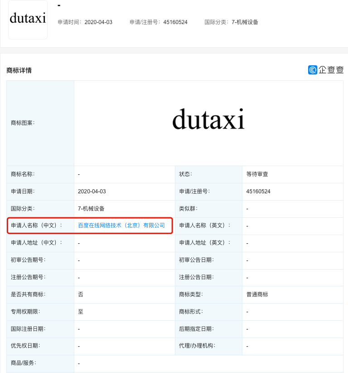This screenshot has width=348, height=373.
Task: Click the 后期指定日期 label
Action: [197, 329]
